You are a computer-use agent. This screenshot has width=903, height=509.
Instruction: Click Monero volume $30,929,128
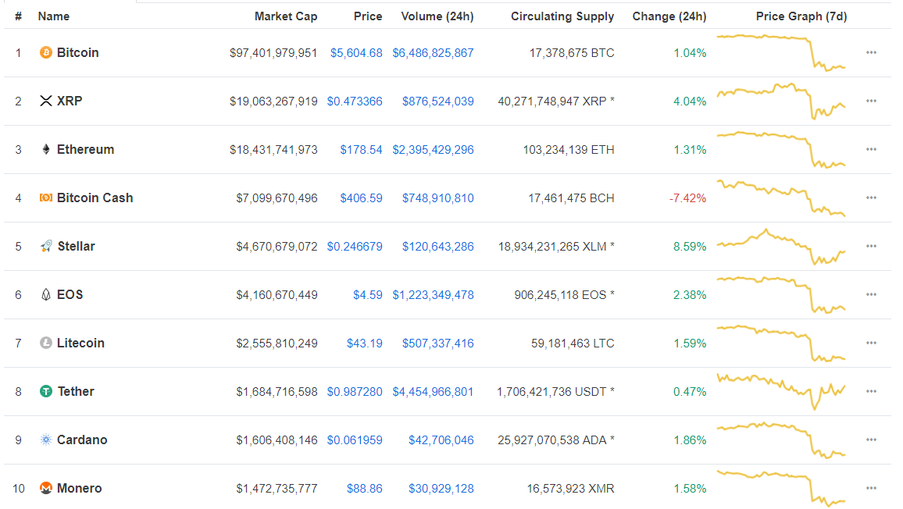441,488
